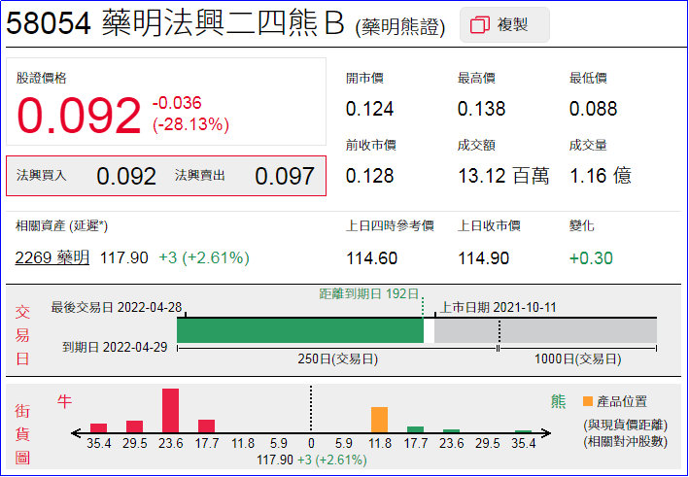Click the percentage change (-28.13%)

190,124
